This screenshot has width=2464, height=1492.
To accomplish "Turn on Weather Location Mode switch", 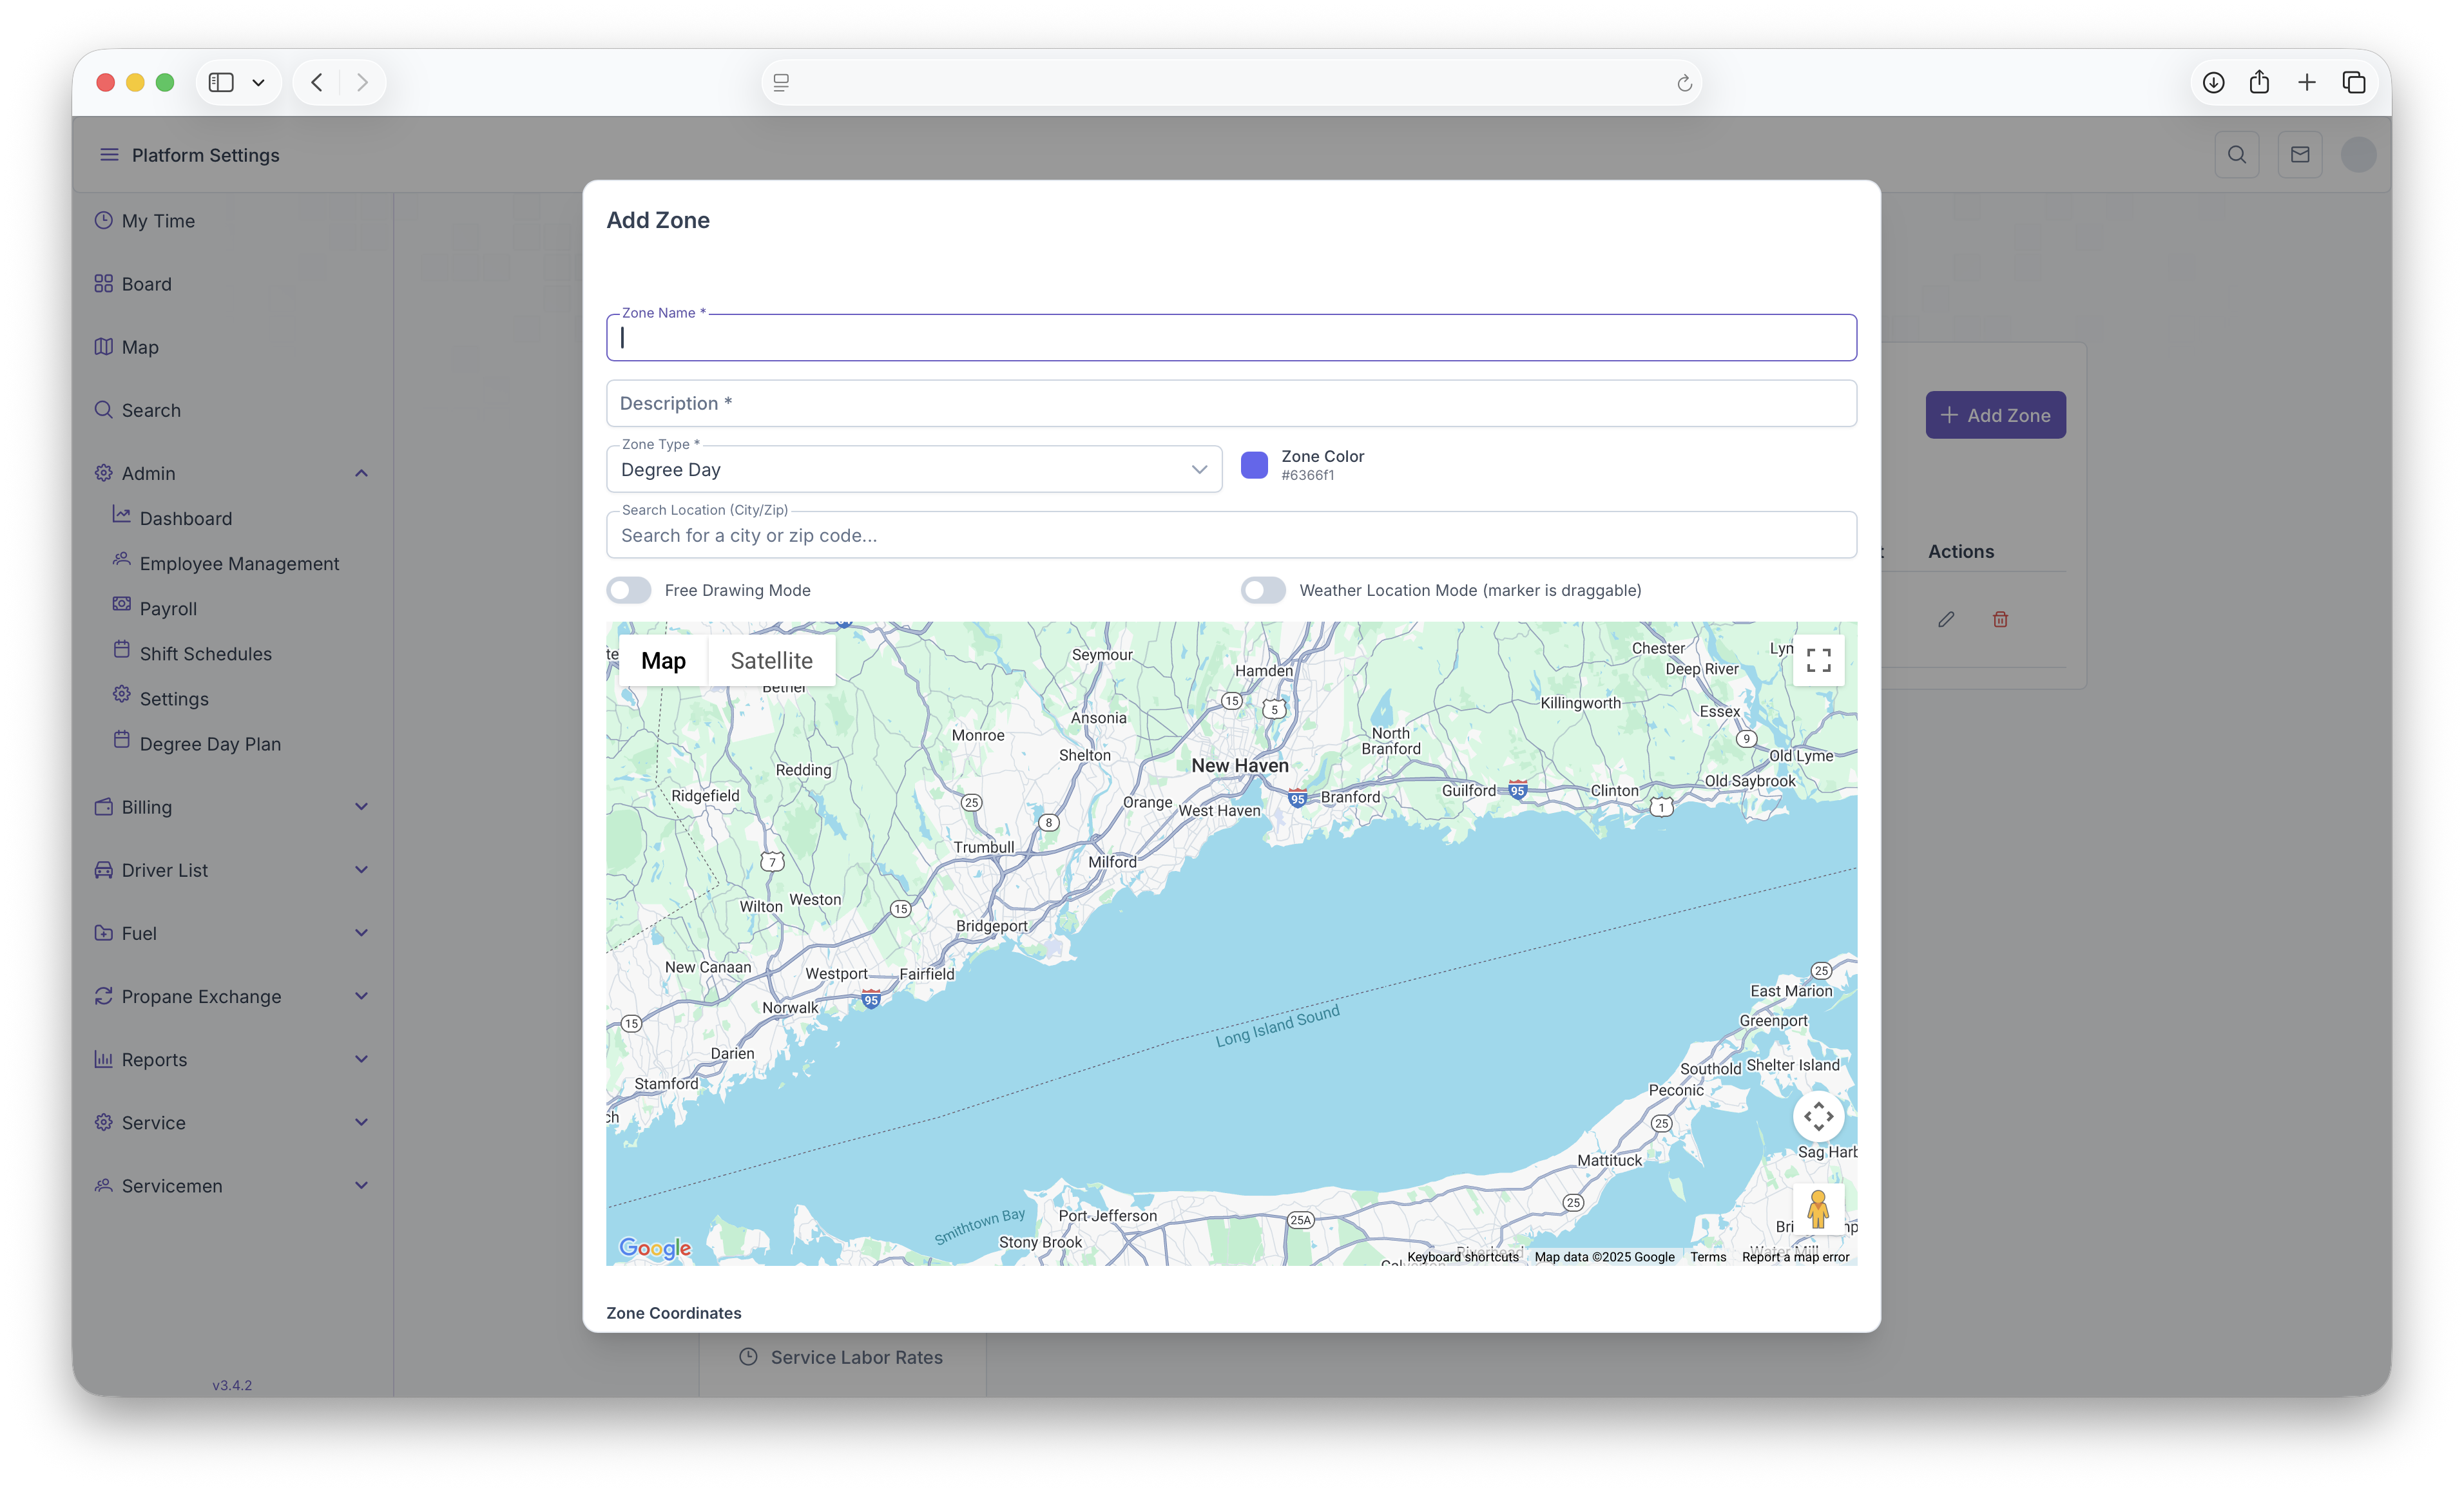I will [1263, 590].
